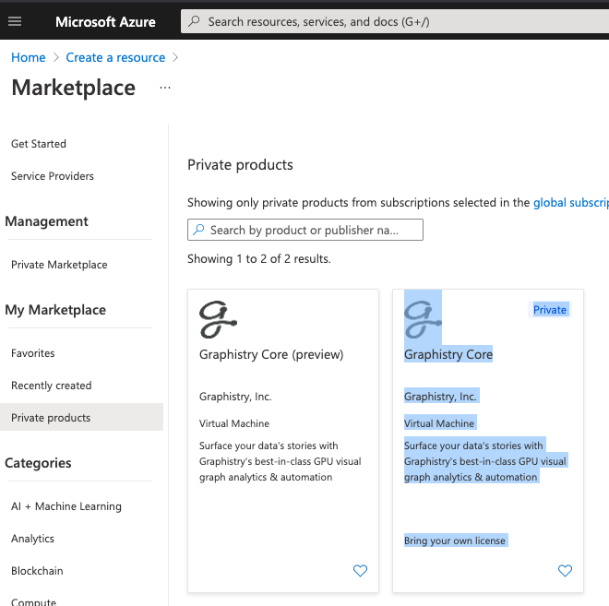Follow the global subscription filter link
This screenshot has width=609, height=606.
(571, 202)
